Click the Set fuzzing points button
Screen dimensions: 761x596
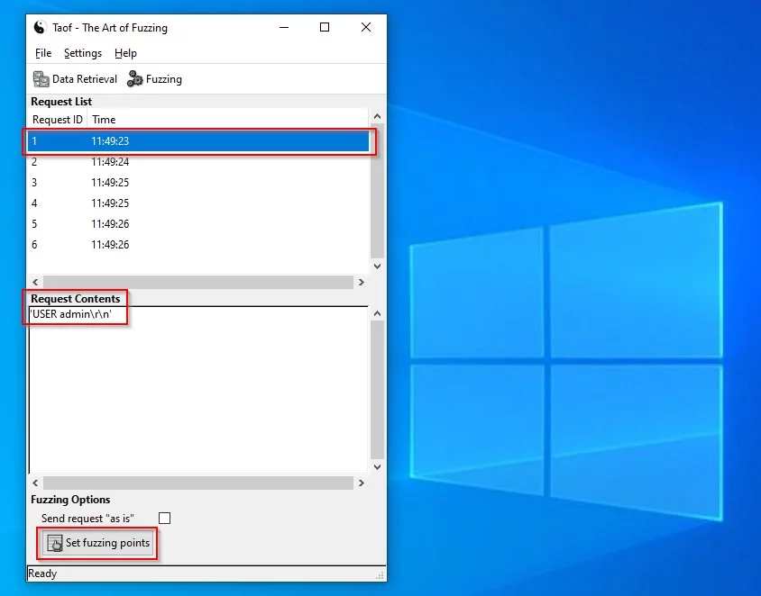[x=98, y=543]
